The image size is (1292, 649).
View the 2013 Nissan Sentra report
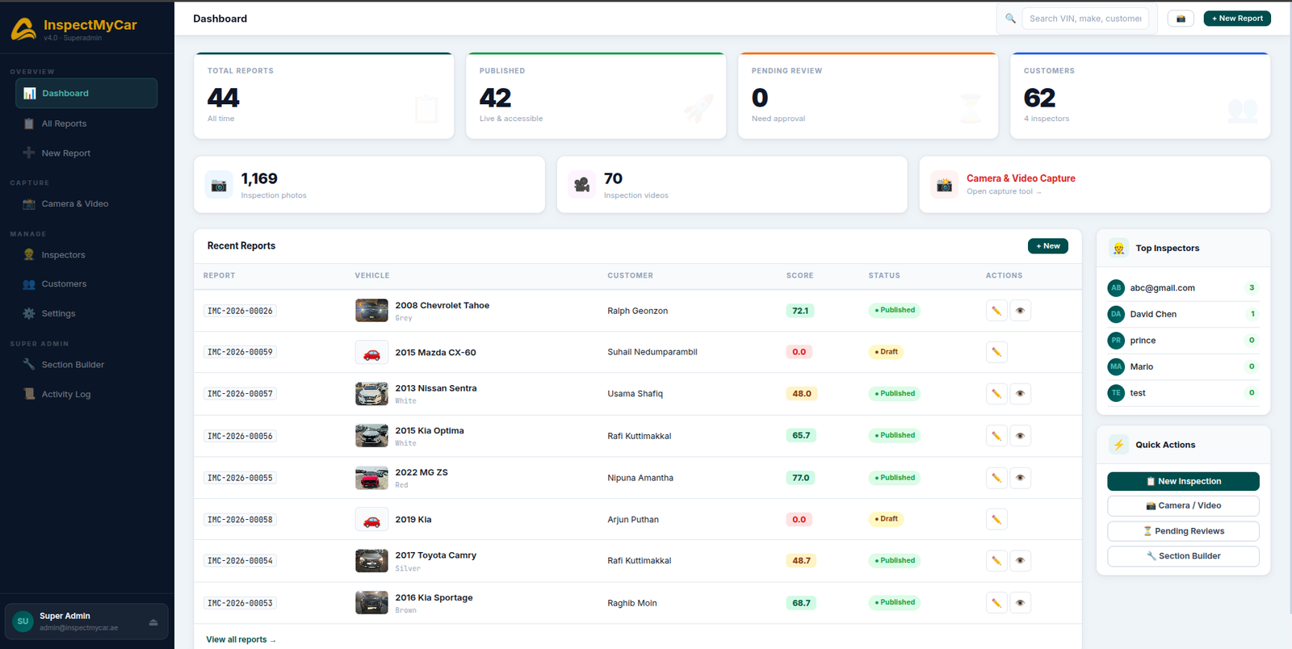(1021, 394)
